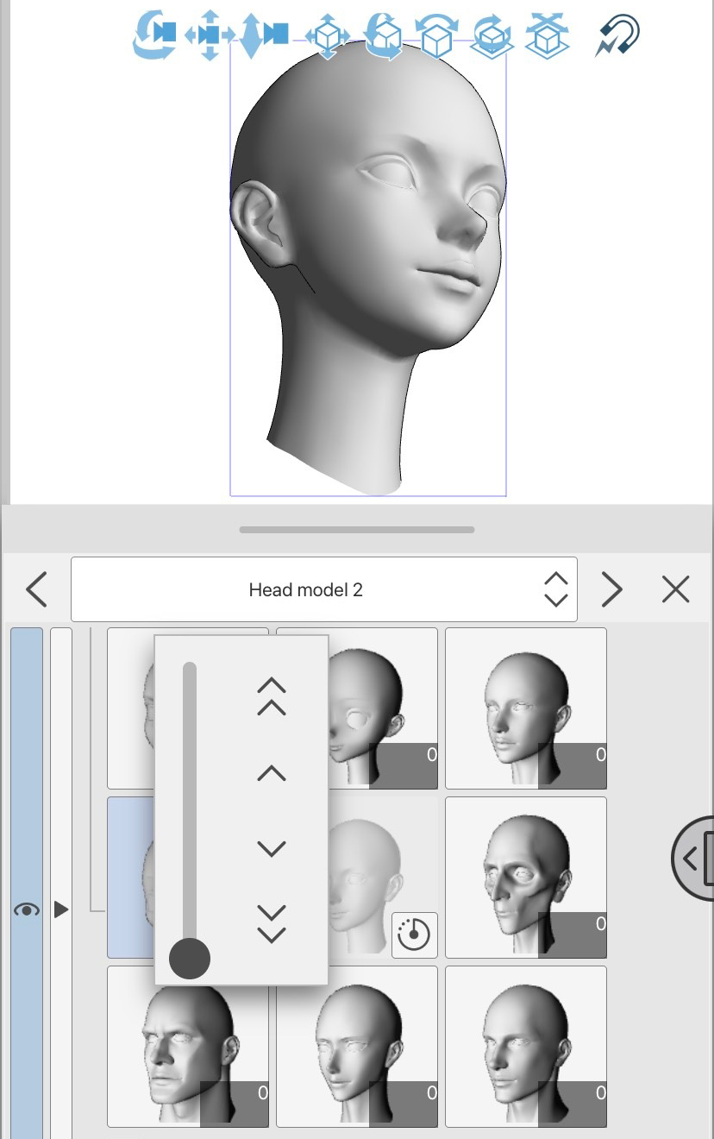Select the free-rotate 3D object cube icon

click(383, 36)
